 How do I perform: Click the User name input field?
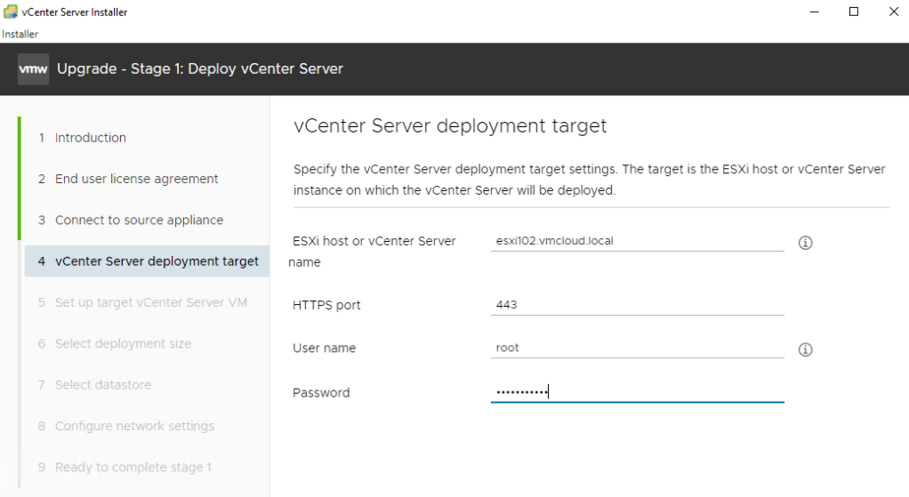pyautogui.click(x=637, y=348)
